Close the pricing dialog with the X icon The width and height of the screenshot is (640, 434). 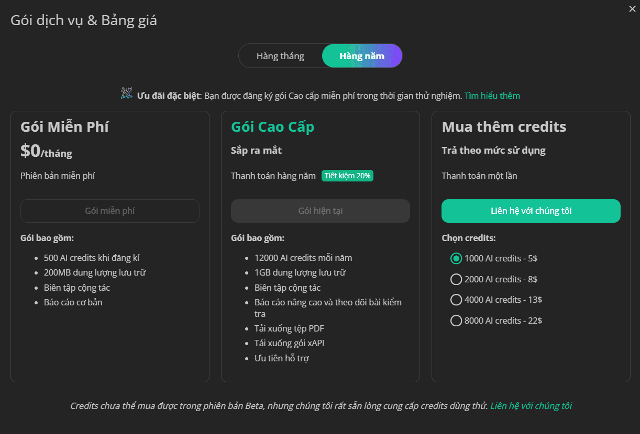(632, 8)
